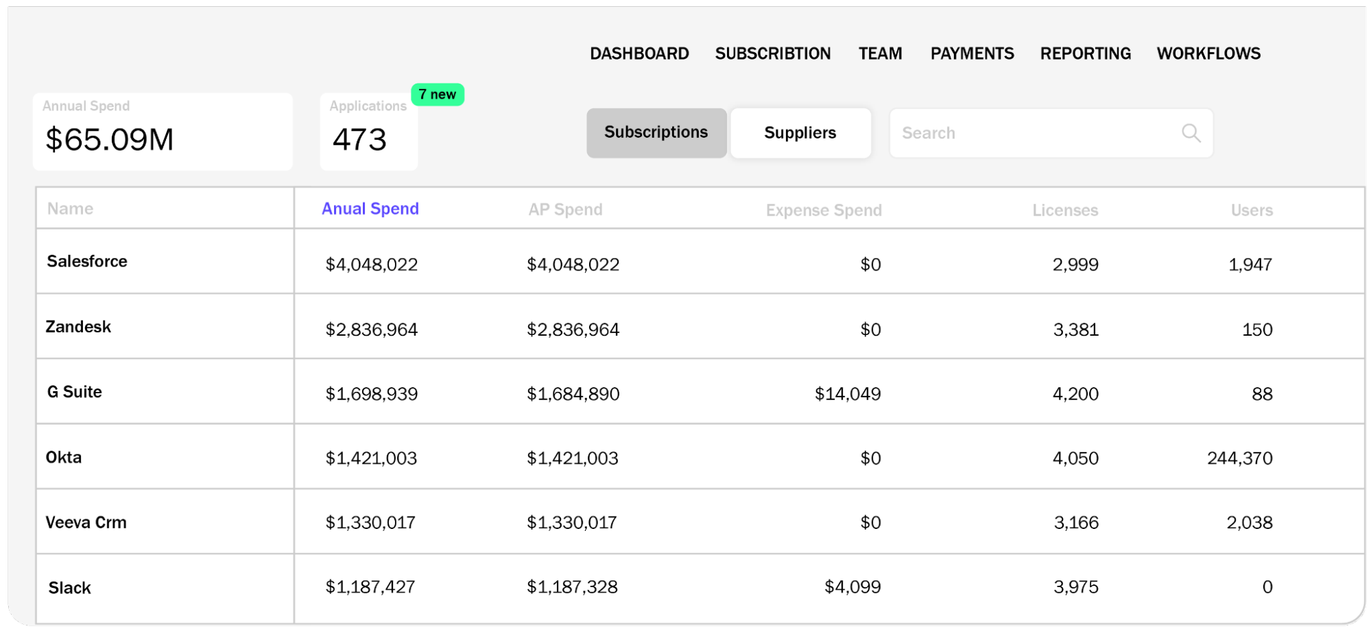Sort by the Licenses column
Screen dimensions: 1371x644
coord(1064,210)
